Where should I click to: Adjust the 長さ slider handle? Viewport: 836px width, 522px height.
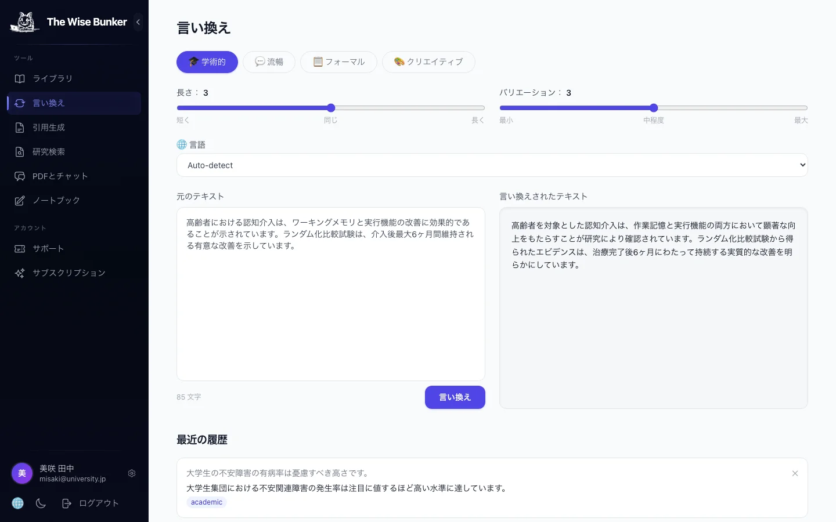[x=330, y=108]
